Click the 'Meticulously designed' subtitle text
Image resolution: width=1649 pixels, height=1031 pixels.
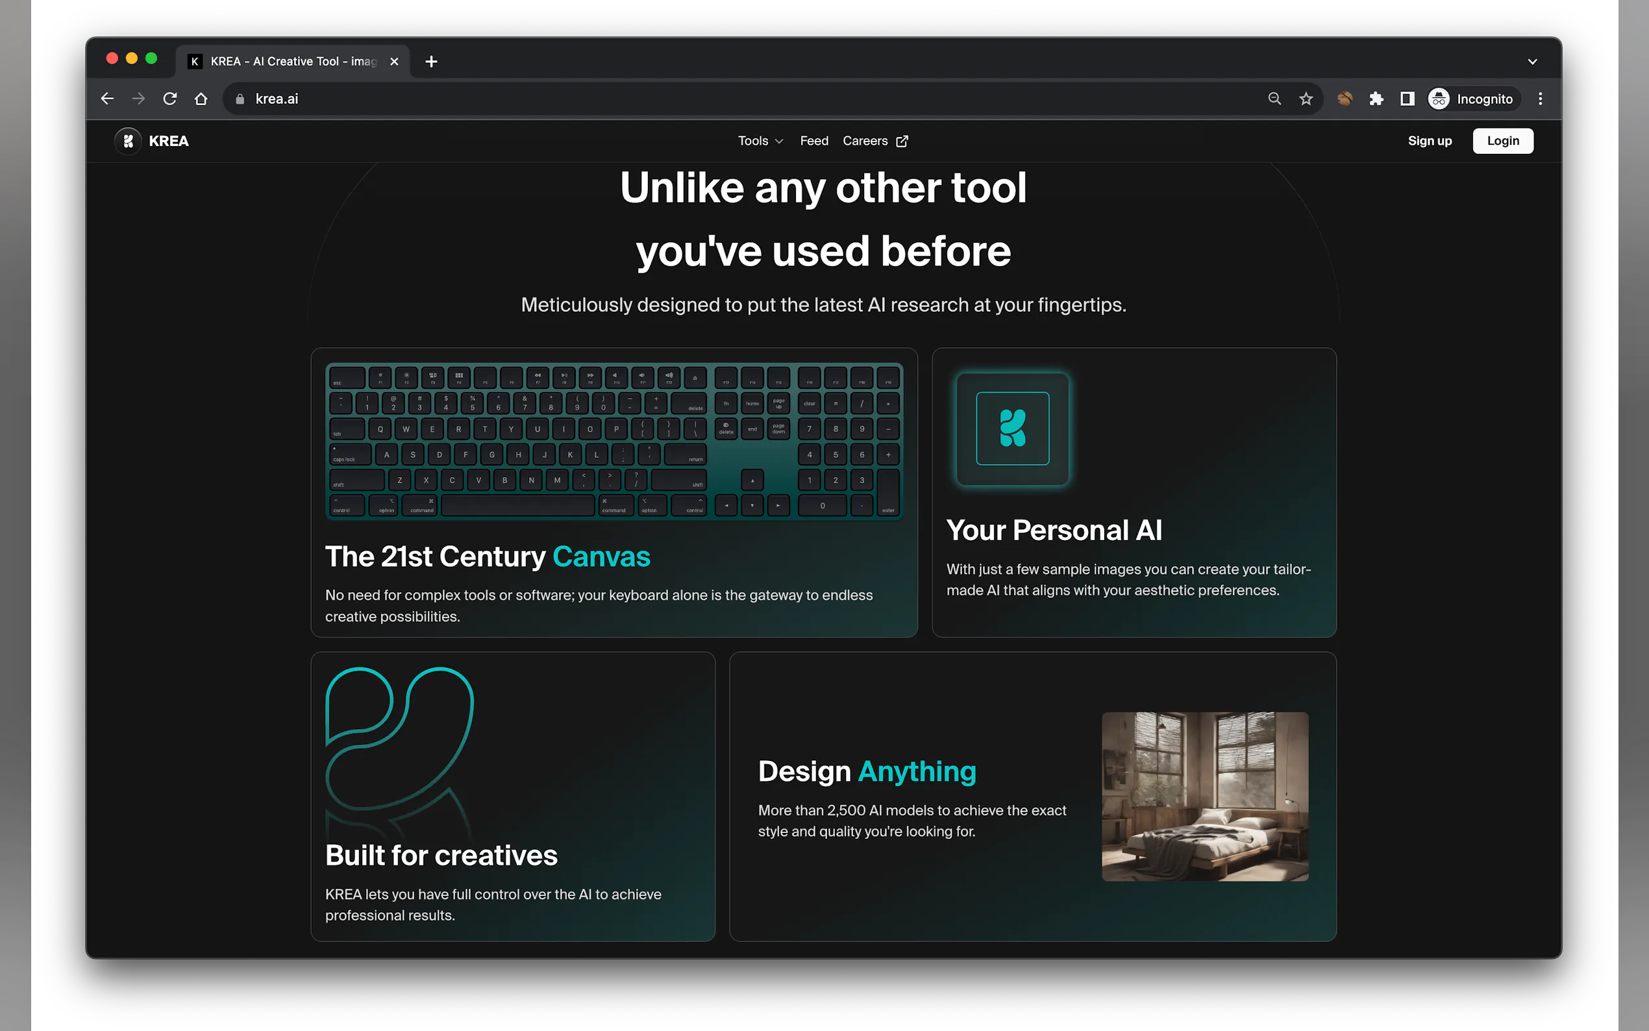[823, 304]
